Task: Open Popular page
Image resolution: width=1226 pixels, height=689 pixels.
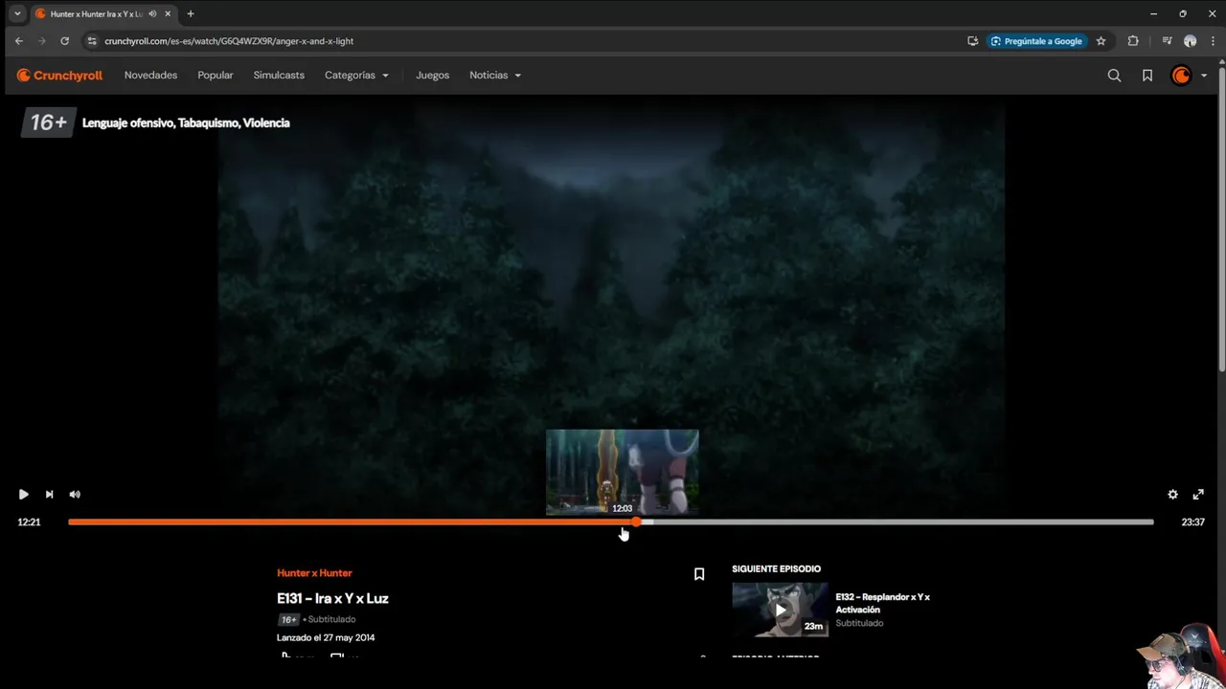Action: point(216,75)
